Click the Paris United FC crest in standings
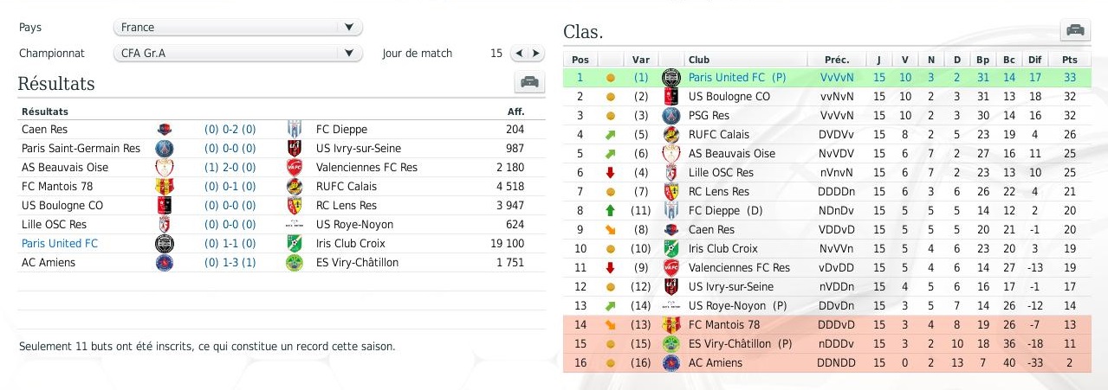The width and height of the screenshot is (1108, 390). point(671,78)
